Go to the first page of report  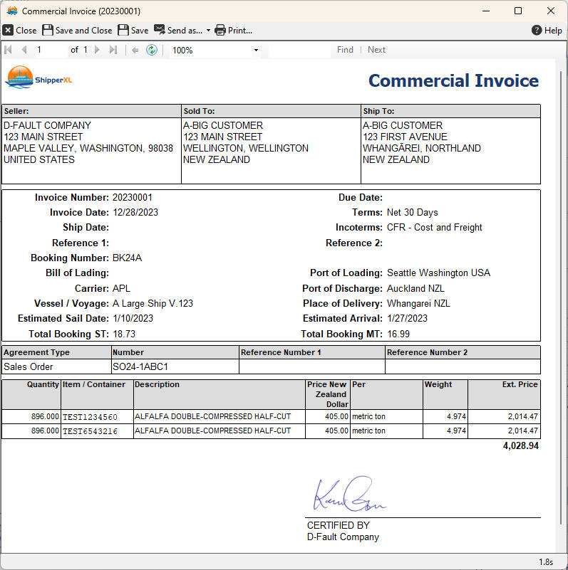[x=9, y=50]
